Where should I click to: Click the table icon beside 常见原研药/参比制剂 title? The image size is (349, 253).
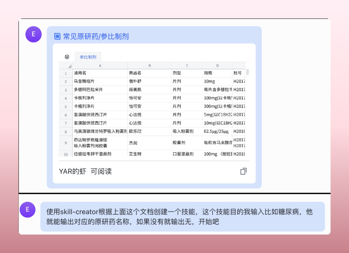click(57, 36)
